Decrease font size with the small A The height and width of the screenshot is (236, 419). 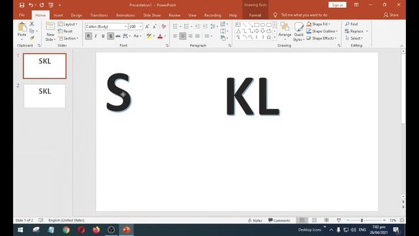155,26
